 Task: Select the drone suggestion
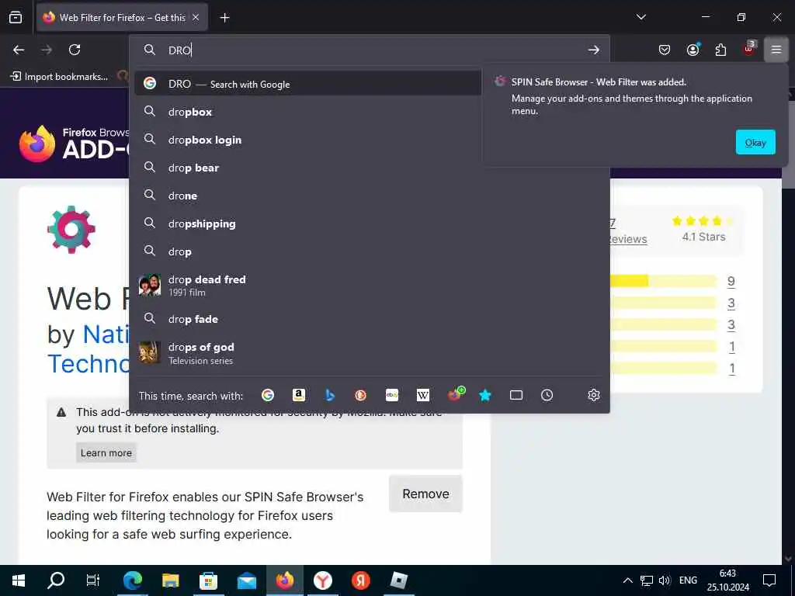tap(370, 196)
